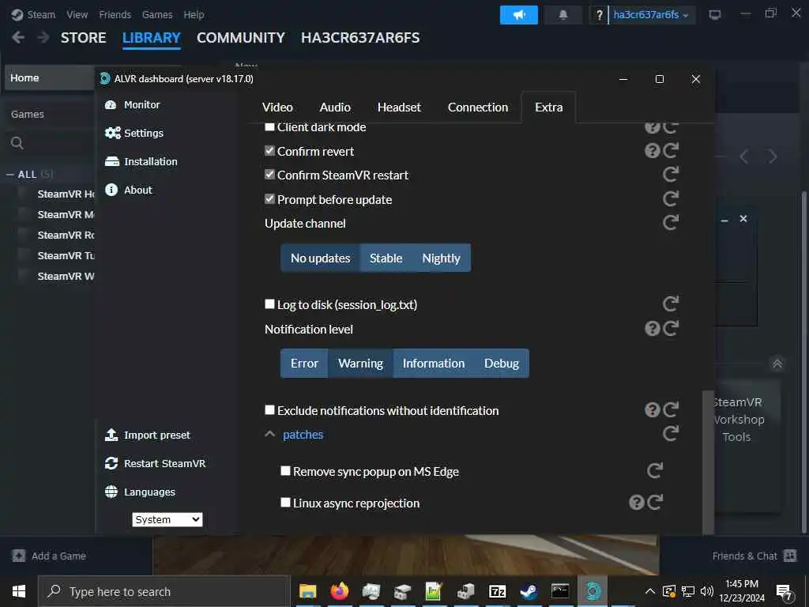Image resolution: width=809 pixels, height=607 pixels.
Task: Switch to the Audio settings tab
Action: [x=335, y=107]
